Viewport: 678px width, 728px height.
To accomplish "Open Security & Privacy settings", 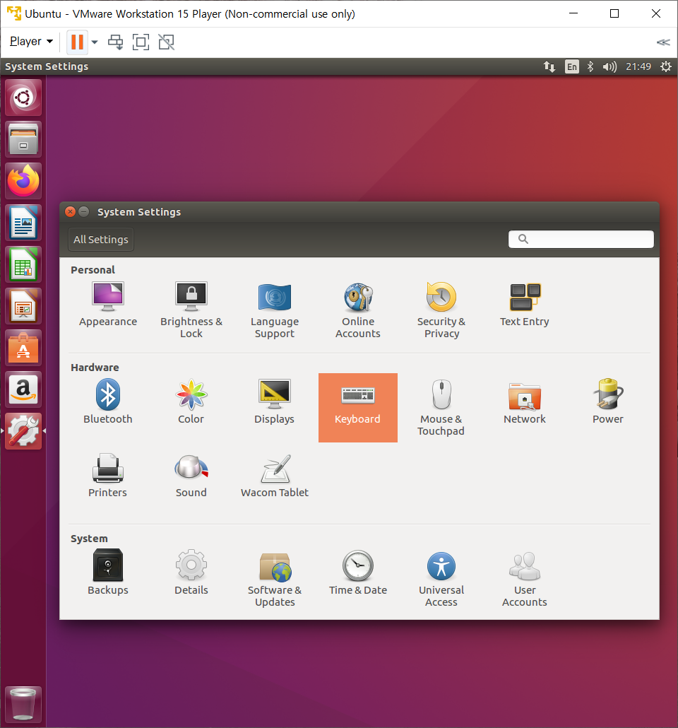I will [x=441, y=310].
